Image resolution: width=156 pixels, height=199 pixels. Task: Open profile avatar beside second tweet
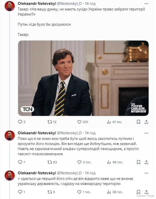click(10, 135)
